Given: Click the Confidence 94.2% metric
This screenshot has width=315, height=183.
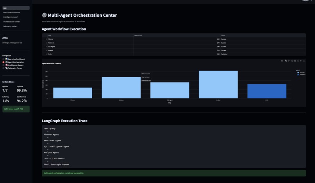Looking at the screenshot, I should [22, 99].
